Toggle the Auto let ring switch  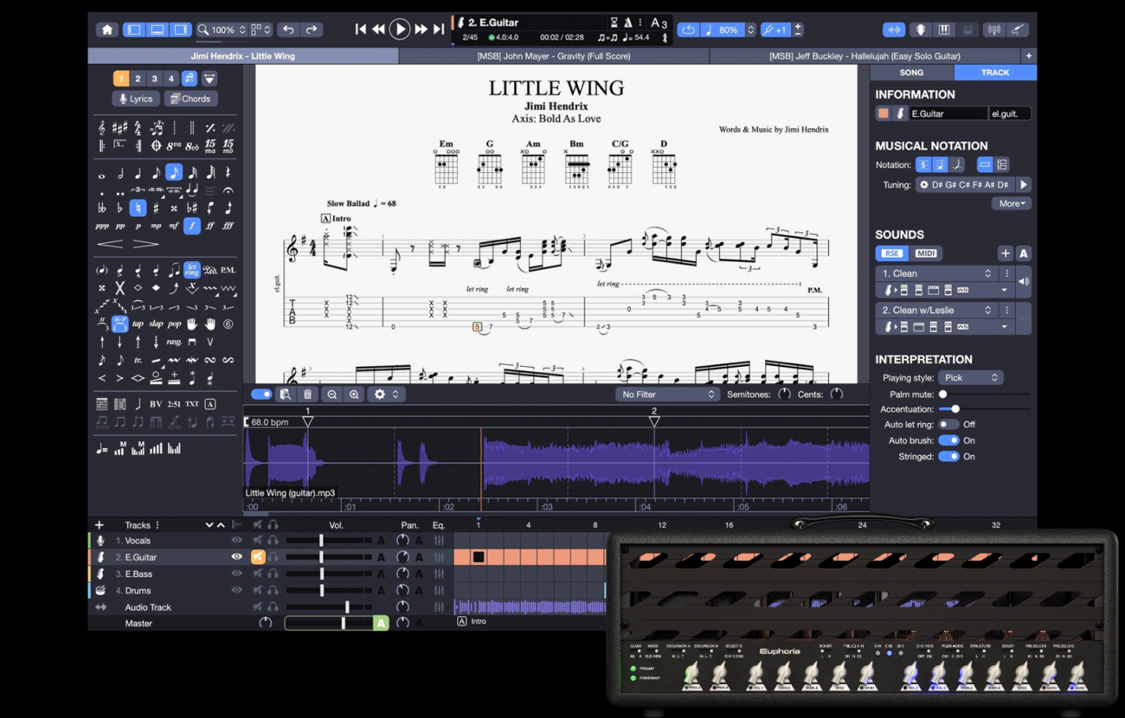pos(948,425)
